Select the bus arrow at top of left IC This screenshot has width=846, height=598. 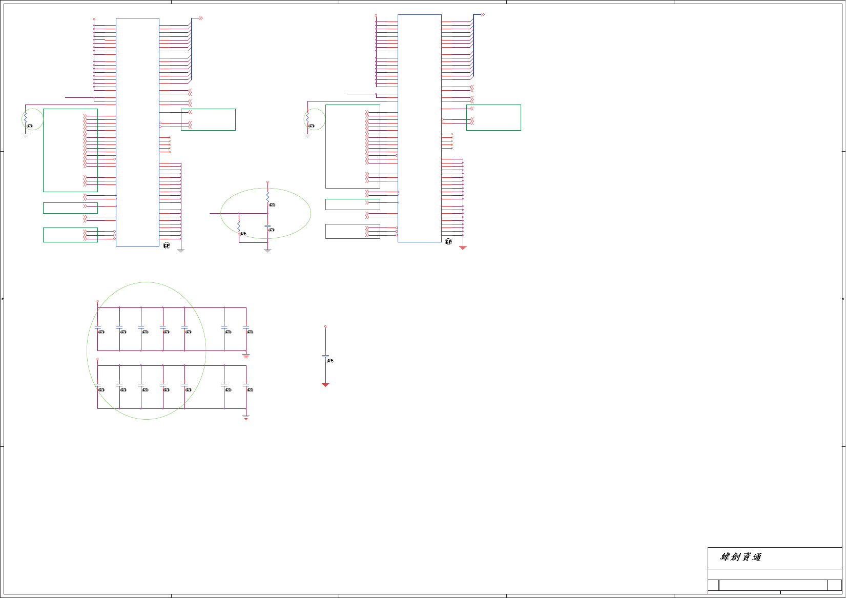click(200, 18)
